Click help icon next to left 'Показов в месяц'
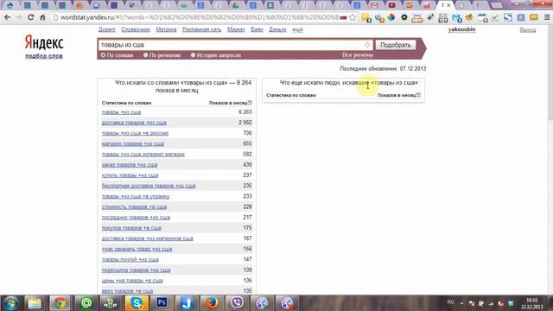Viewport: 553px width, 311px height. click(250, 103)
